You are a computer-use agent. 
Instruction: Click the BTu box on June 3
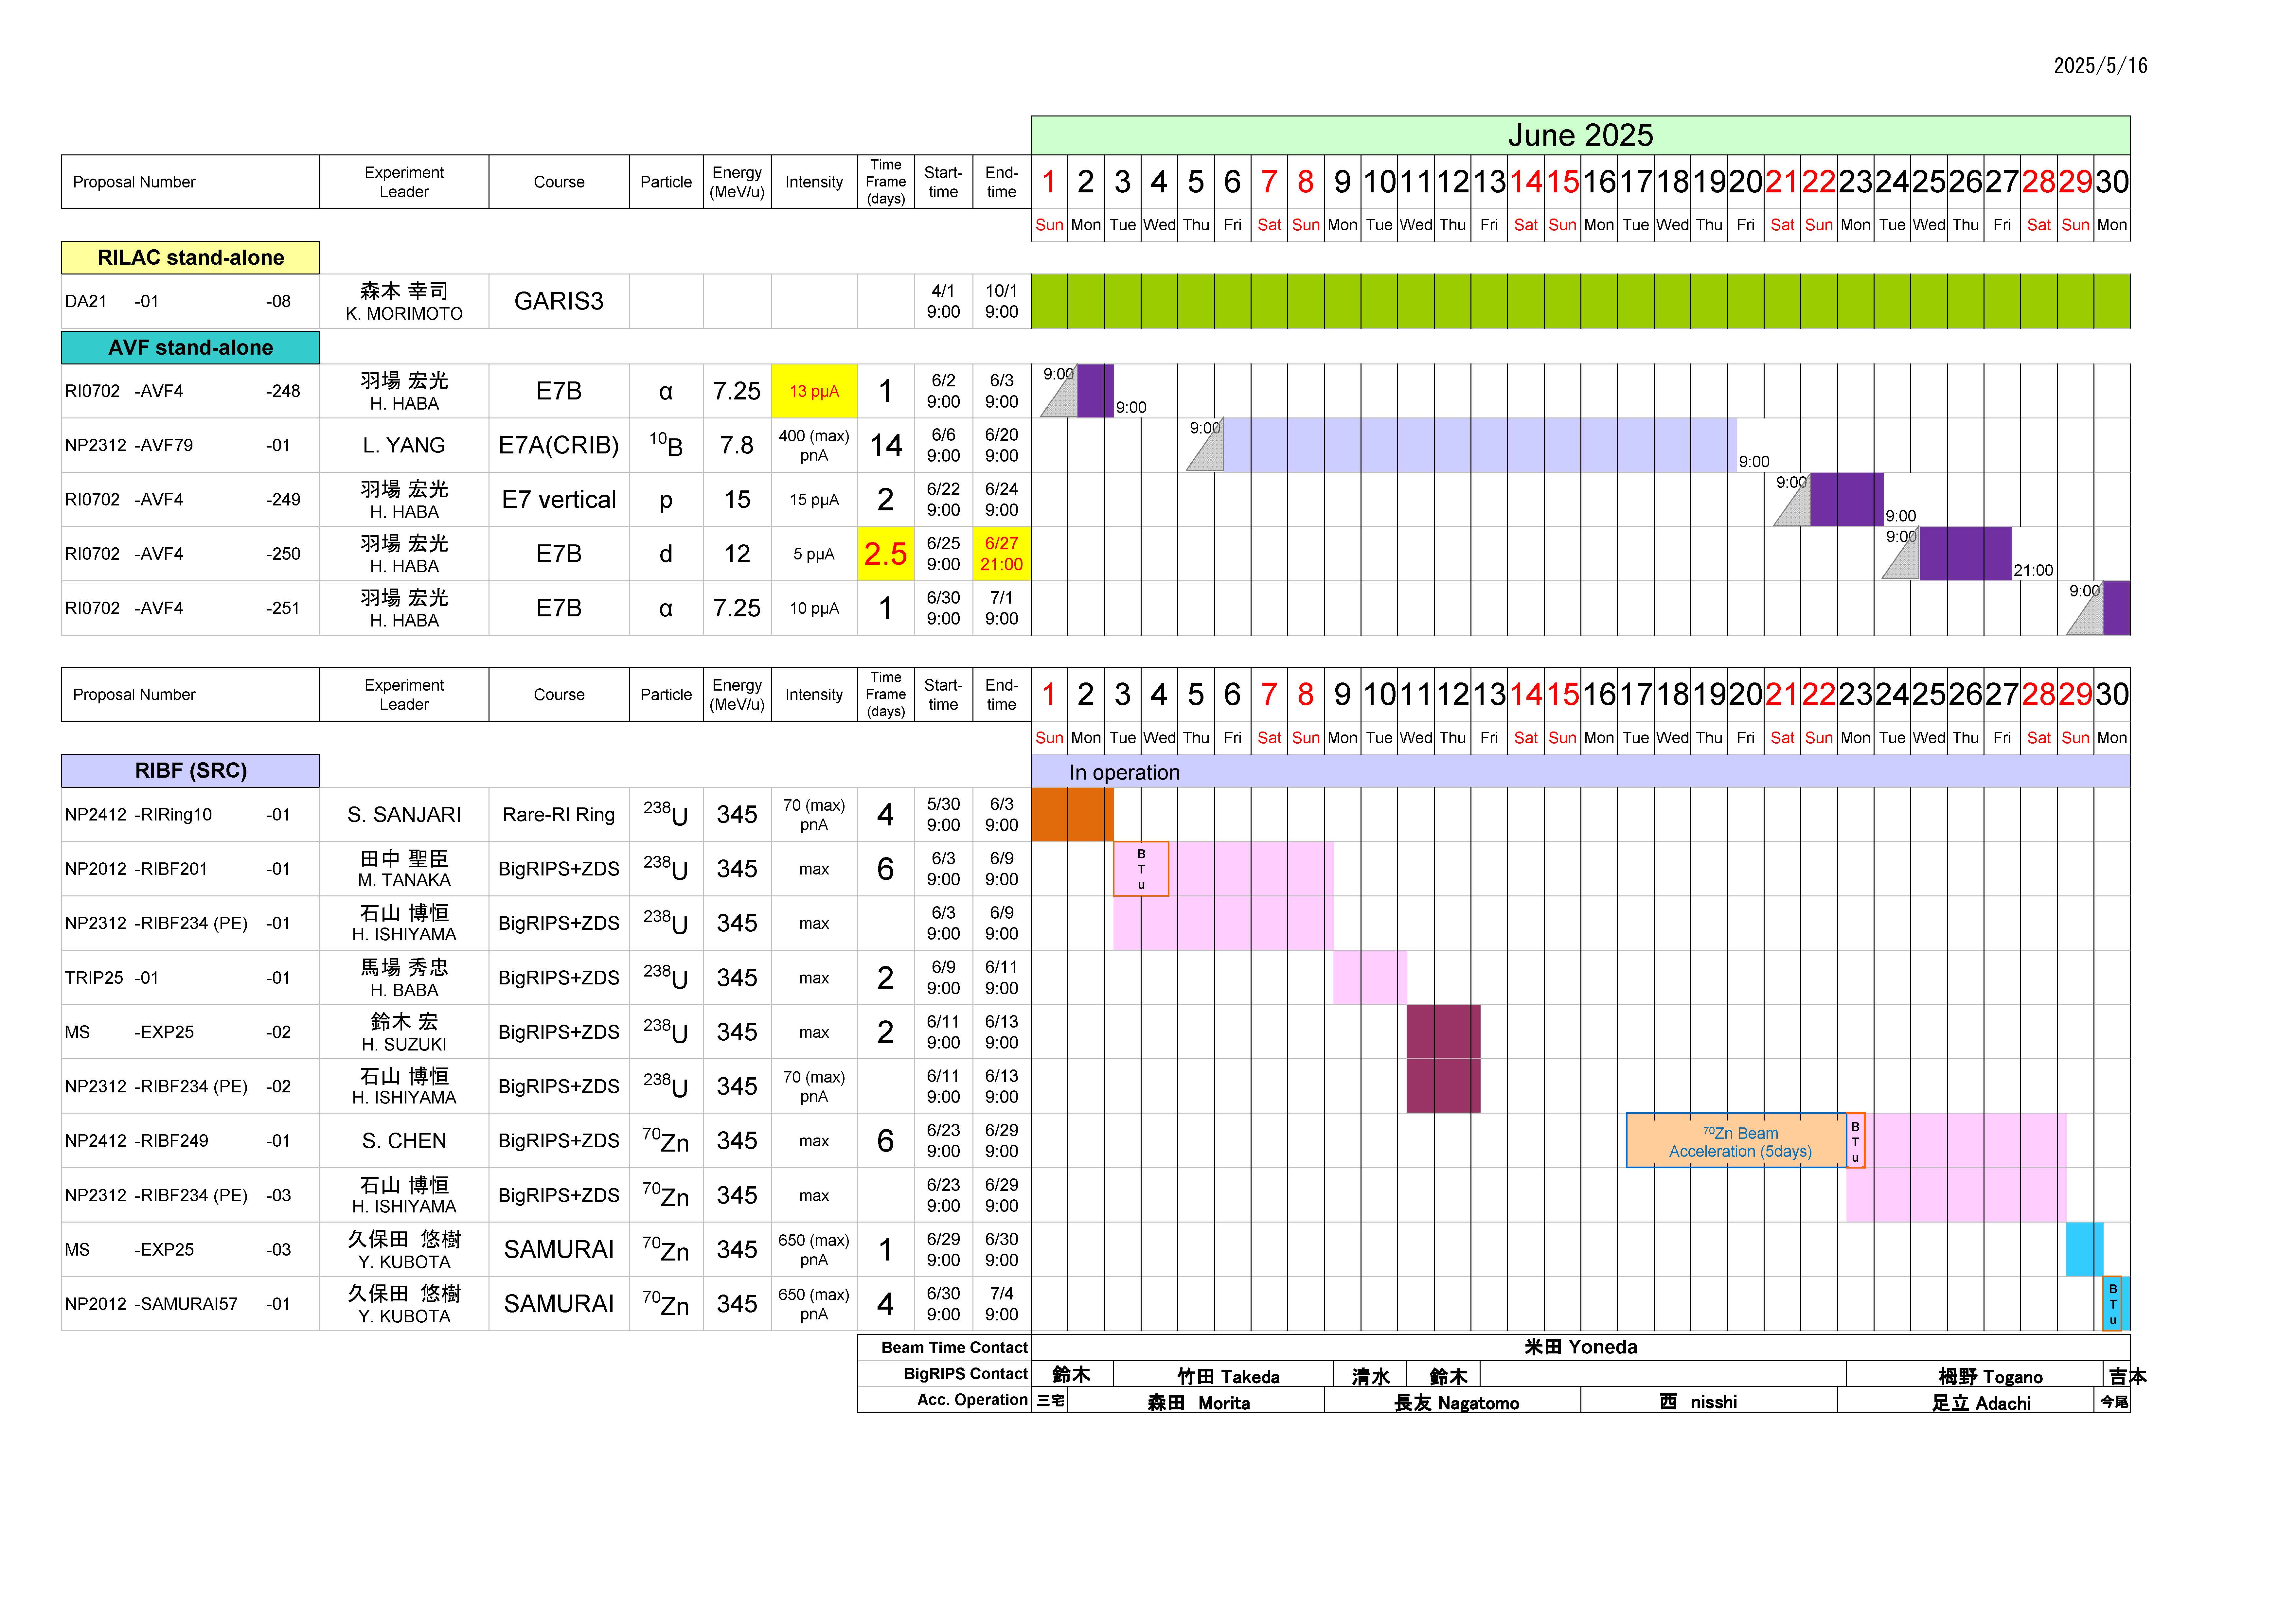pos(1141,869)
